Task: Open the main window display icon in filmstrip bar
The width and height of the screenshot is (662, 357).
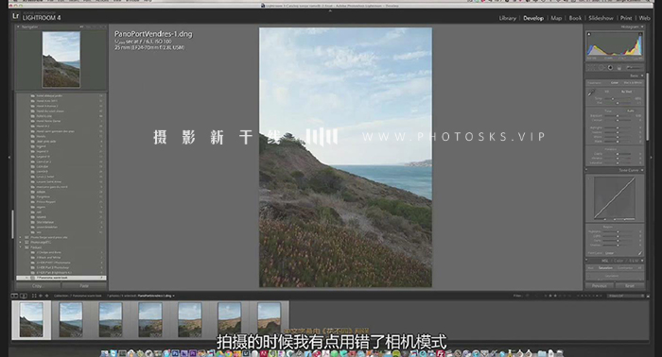Action: tap(14, 296)
